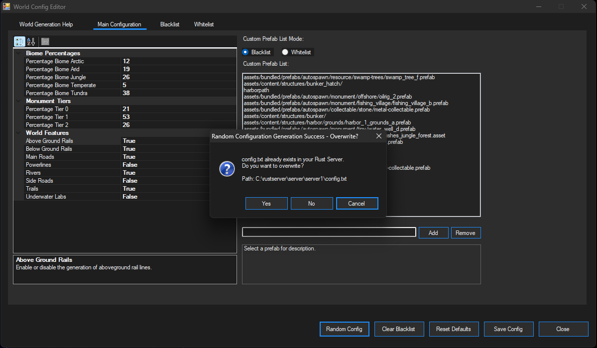Select the Blacklist radio button

tap(245, 52)
